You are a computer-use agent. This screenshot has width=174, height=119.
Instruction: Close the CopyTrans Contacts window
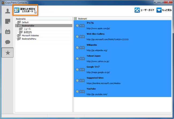coord(168,2)
